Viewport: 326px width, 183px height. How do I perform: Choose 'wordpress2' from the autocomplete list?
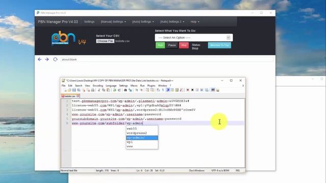(x=142, y=133)
